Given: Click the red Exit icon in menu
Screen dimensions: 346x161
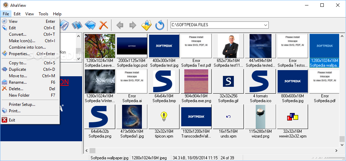Looking at the screenshot, I should (x=4, y=120).
